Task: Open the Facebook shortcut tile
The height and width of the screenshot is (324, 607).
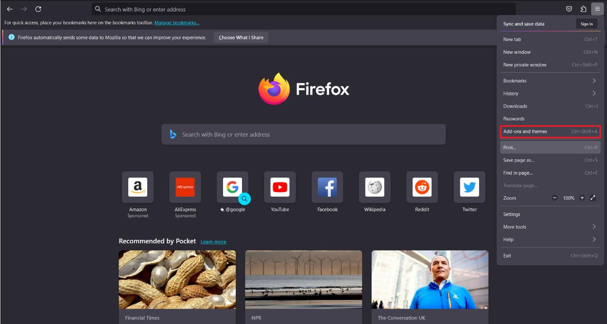Action: point(328,187)
